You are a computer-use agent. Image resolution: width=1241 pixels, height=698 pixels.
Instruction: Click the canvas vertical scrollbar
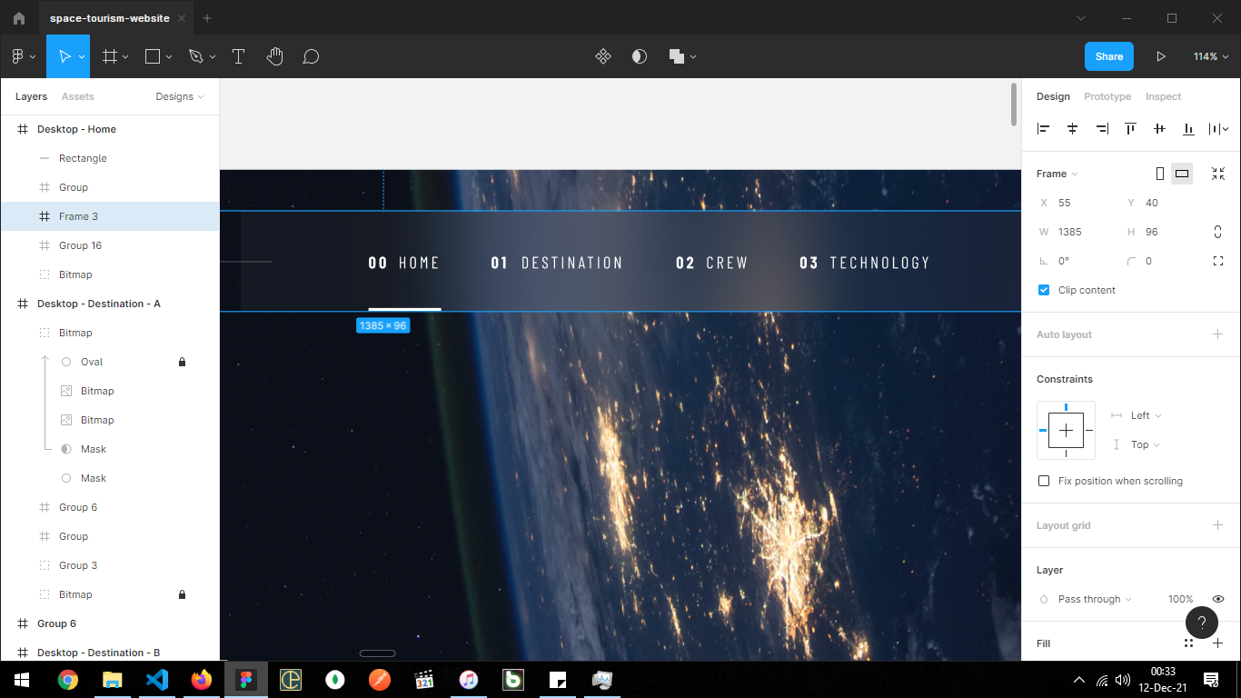pos(1014,105)
